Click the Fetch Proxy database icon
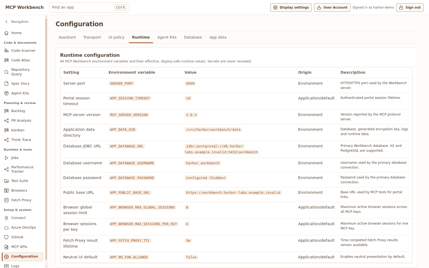This screenshot has height=268, width=429. pos(6,200)
